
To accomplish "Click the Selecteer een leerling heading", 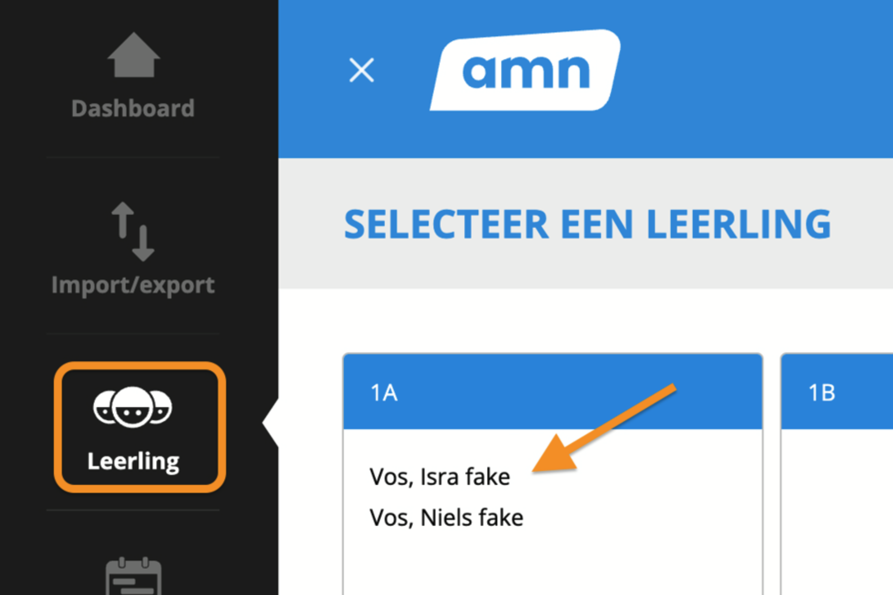I will 587,224.
